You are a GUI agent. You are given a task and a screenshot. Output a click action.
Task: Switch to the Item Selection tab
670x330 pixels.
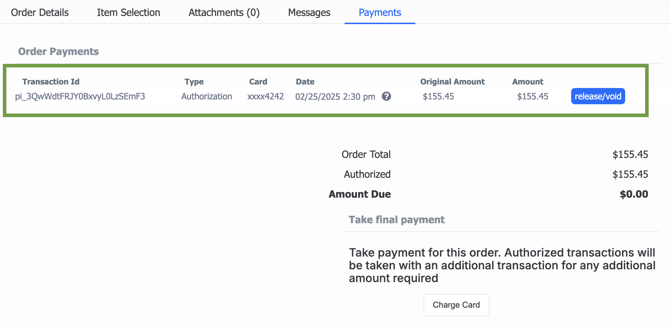coord(128,12)
